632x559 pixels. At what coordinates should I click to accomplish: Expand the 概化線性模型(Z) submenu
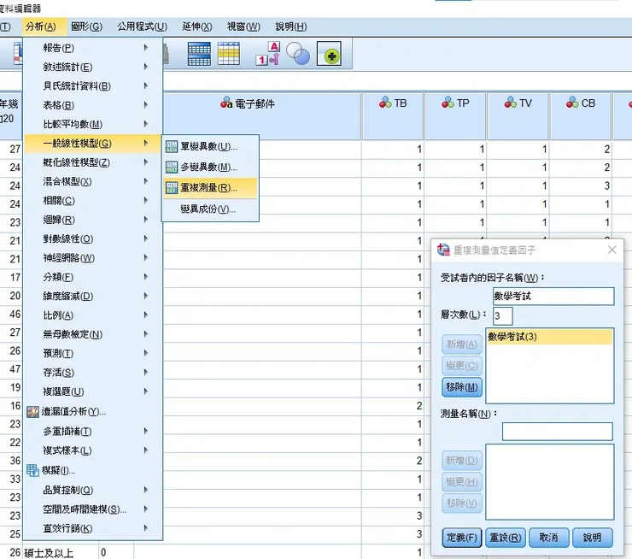tap(93, 162)
